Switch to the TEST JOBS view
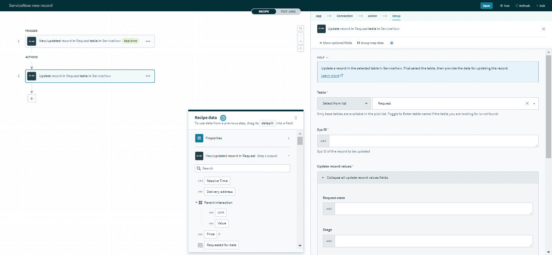This screenshot has height=255, width=552. click(288, 12)
